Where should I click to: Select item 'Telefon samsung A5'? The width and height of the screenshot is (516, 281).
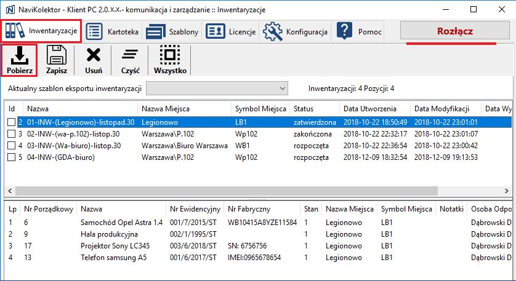coord(113,258)
